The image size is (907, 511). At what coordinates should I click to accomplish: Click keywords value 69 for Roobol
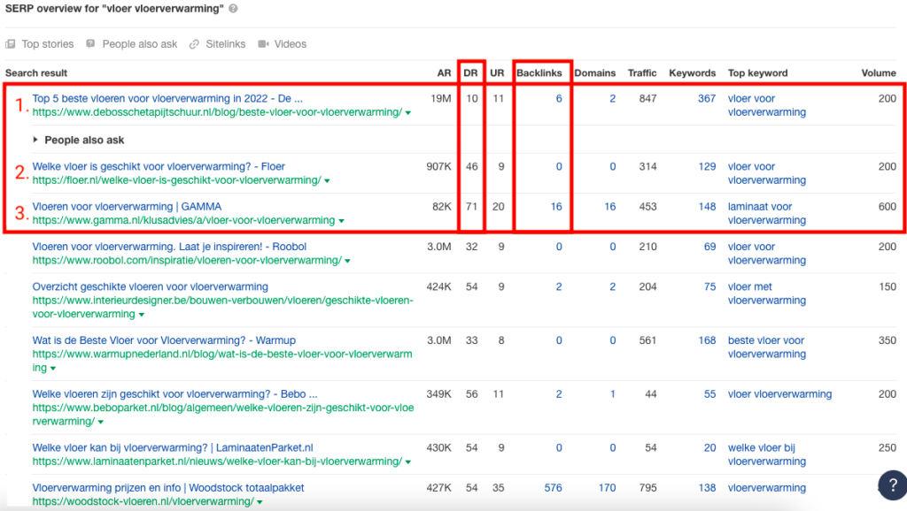pyautogui.click(x=709, y=247)
